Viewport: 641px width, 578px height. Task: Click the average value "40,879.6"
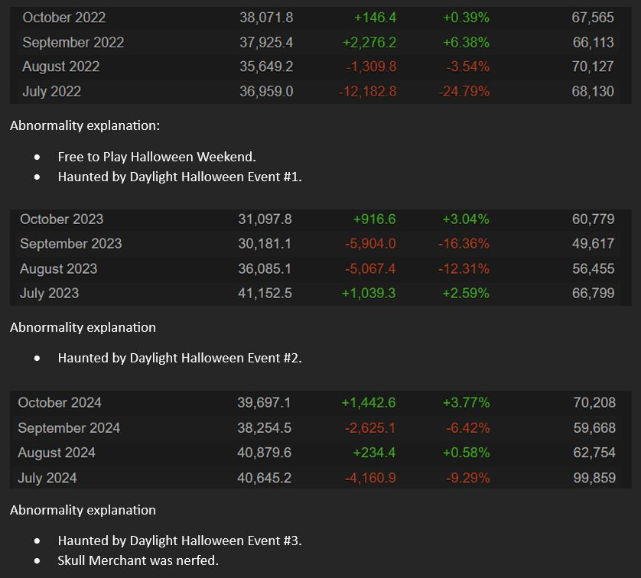point(264,453)
